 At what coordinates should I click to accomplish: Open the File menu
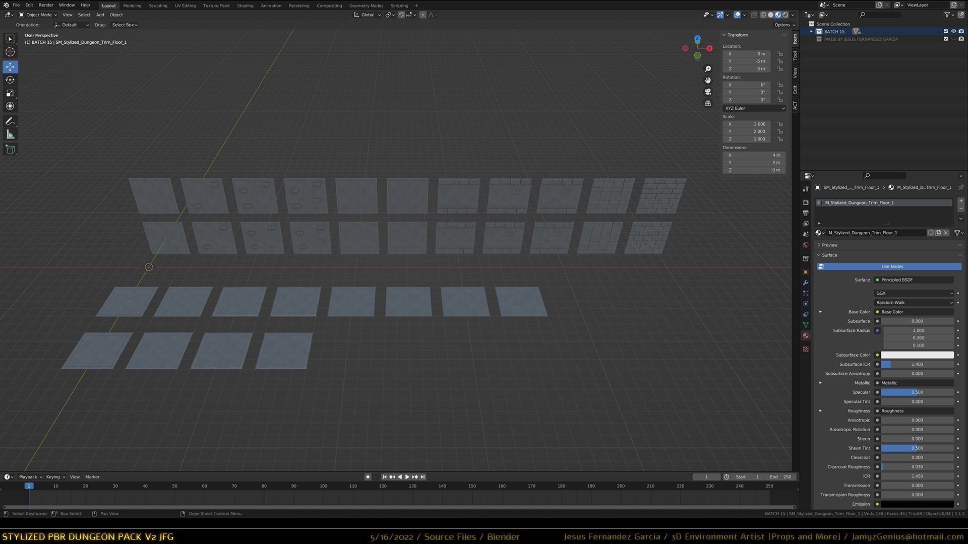pos(16,5)
